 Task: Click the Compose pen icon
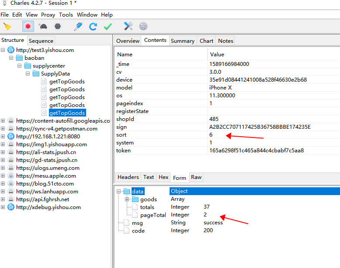tap(78, 27)
